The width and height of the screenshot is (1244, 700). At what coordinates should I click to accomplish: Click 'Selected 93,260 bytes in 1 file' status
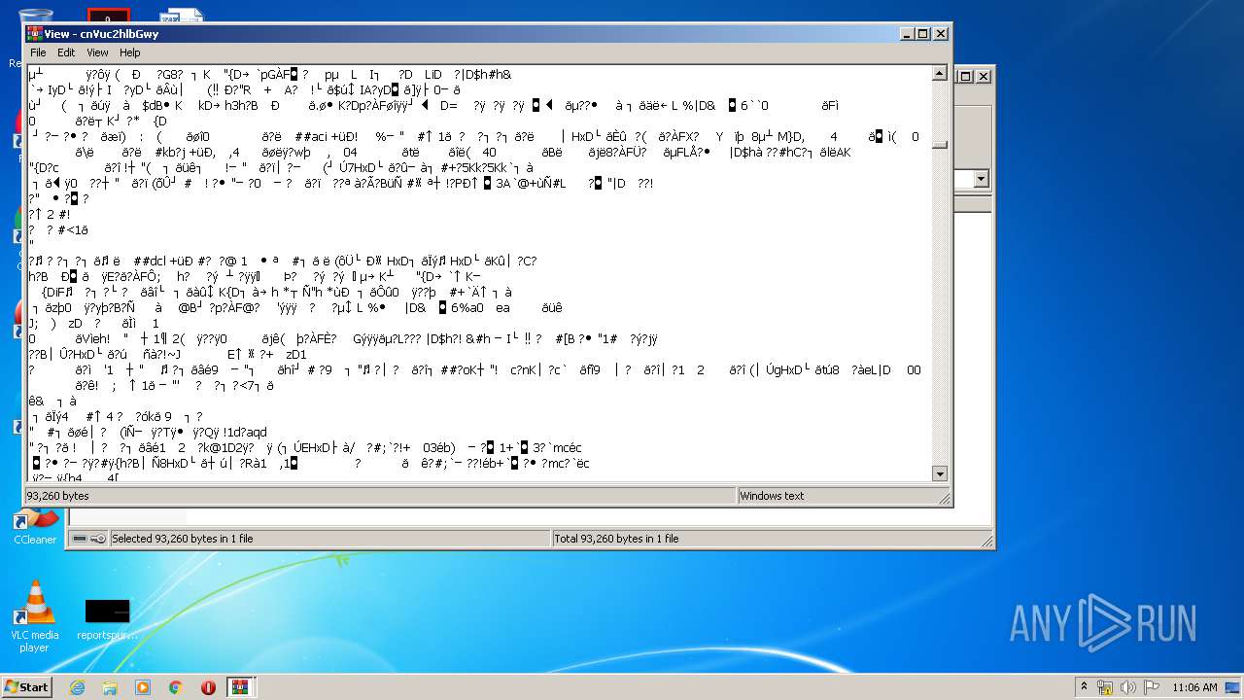183,539
